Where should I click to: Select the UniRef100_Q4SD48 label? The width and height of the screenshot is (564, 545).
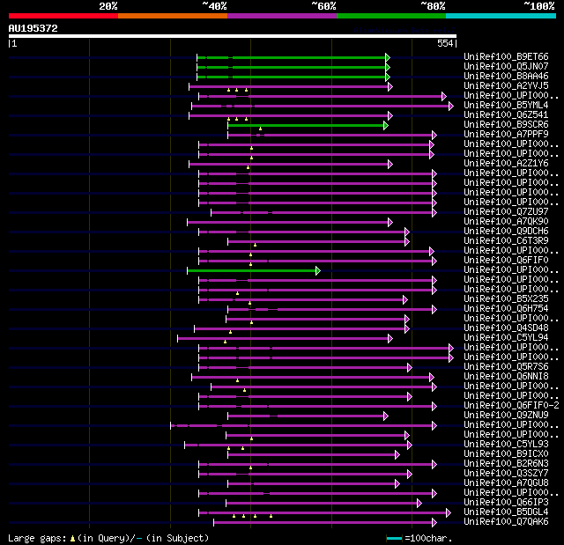[x=506, y=328]
